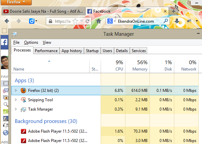Click the Facebook logo in the page

click(x=4, y=42)
